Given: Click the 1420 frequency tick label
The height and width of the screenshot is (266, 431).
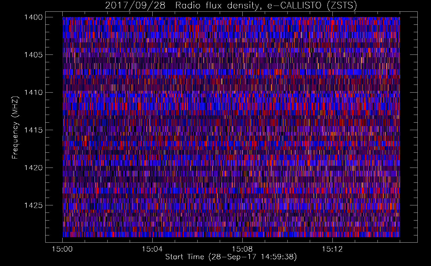Looking at the screenshot, I should pos(33,168).
